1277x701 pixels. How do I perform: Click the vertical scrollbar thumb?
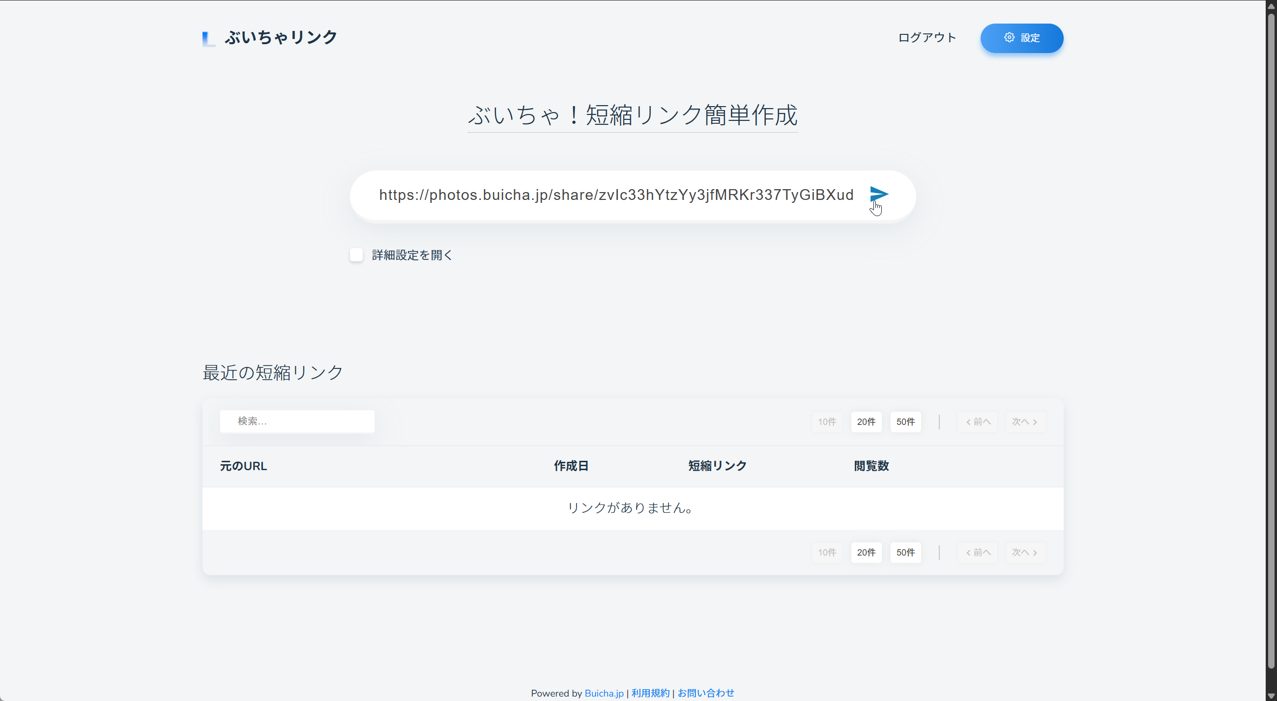click(1272, 342)
